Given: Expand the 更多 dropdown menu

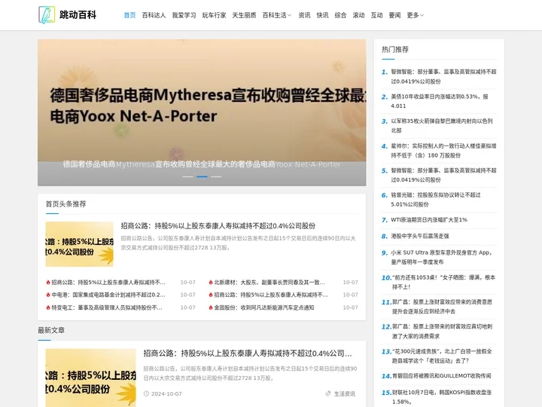Looking at the screenshot, I should [x=415, y=15].
